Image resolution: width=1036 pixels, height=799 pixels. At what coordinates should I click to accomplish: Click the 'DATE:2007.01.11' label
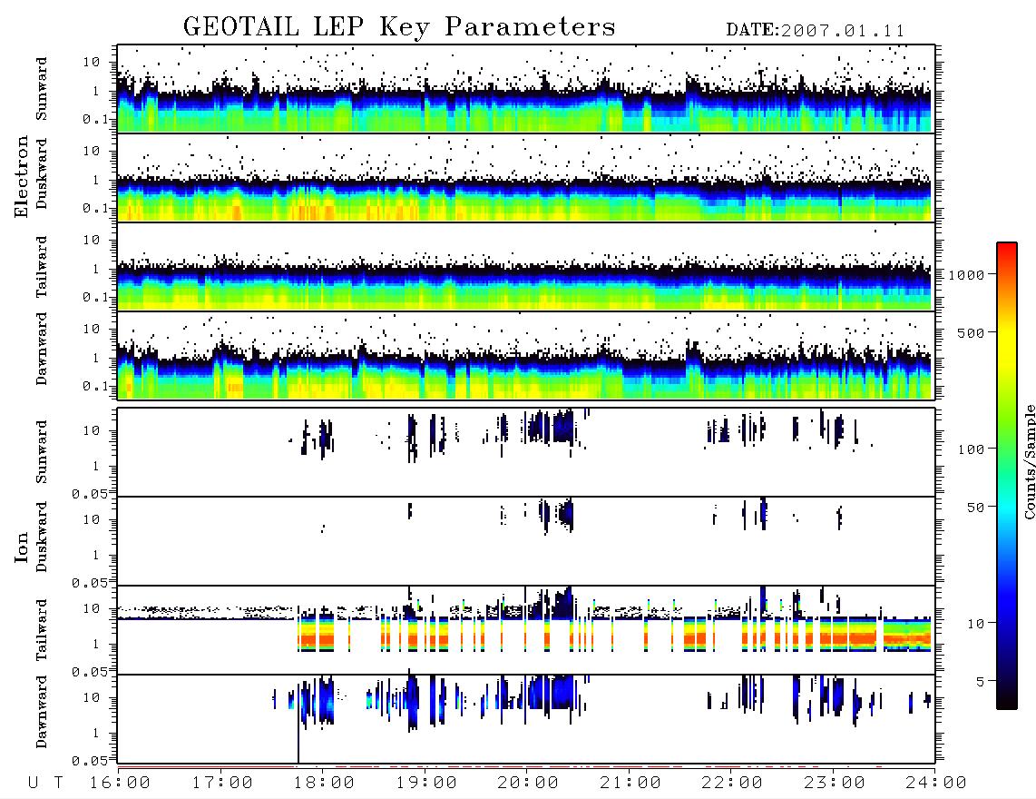pos(816,31)
